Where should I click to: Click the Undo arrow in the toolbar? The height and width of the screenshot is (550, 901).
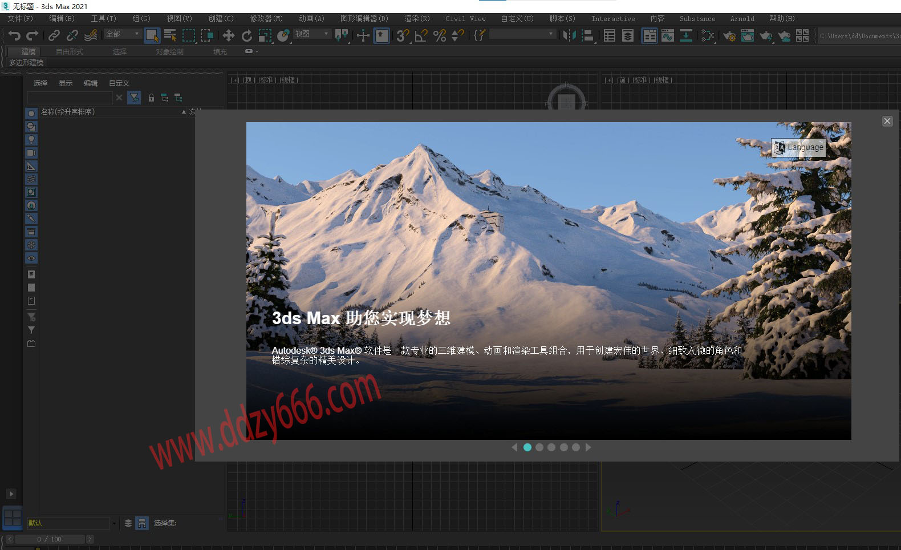14,35
